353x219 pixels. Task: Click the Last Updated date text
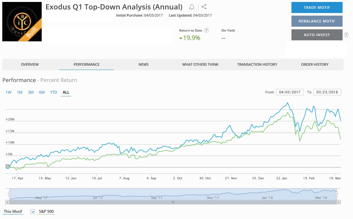(190, 15)
